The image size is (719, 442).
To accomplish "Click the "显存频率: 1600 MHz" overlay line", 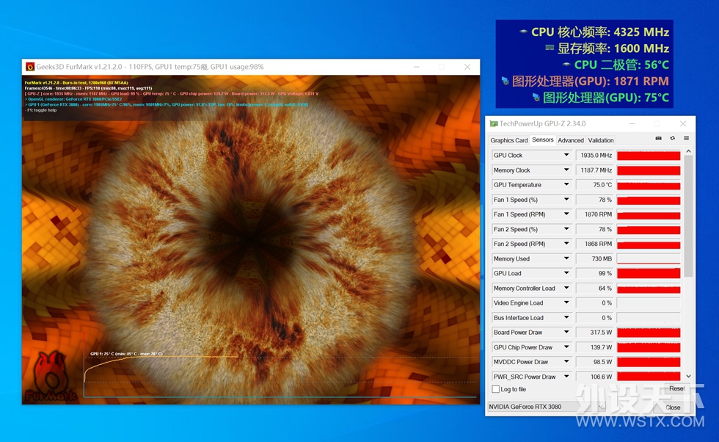I will [607, 48].
